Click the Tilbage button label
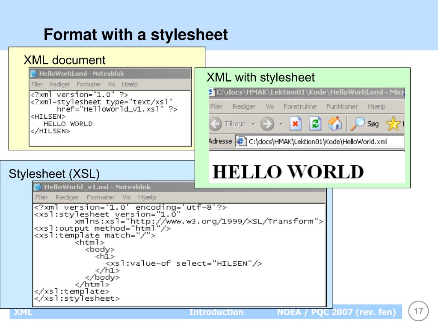Viewport: 438px width, 328px height. [235, 124]
